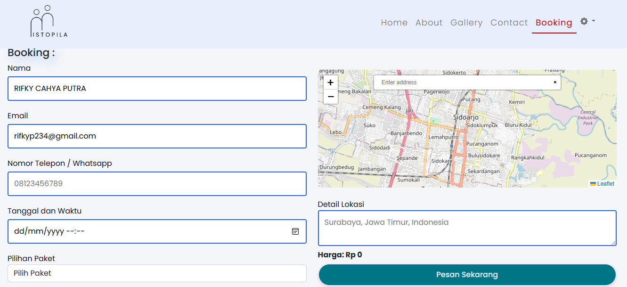627x287 pixels.
Task: Click the Tanggal dan Waktu field
Action: click(x=141, y=231)
